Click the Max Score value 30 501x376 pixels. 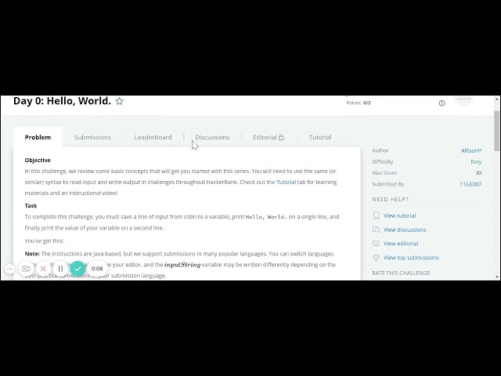pos(478,173)
